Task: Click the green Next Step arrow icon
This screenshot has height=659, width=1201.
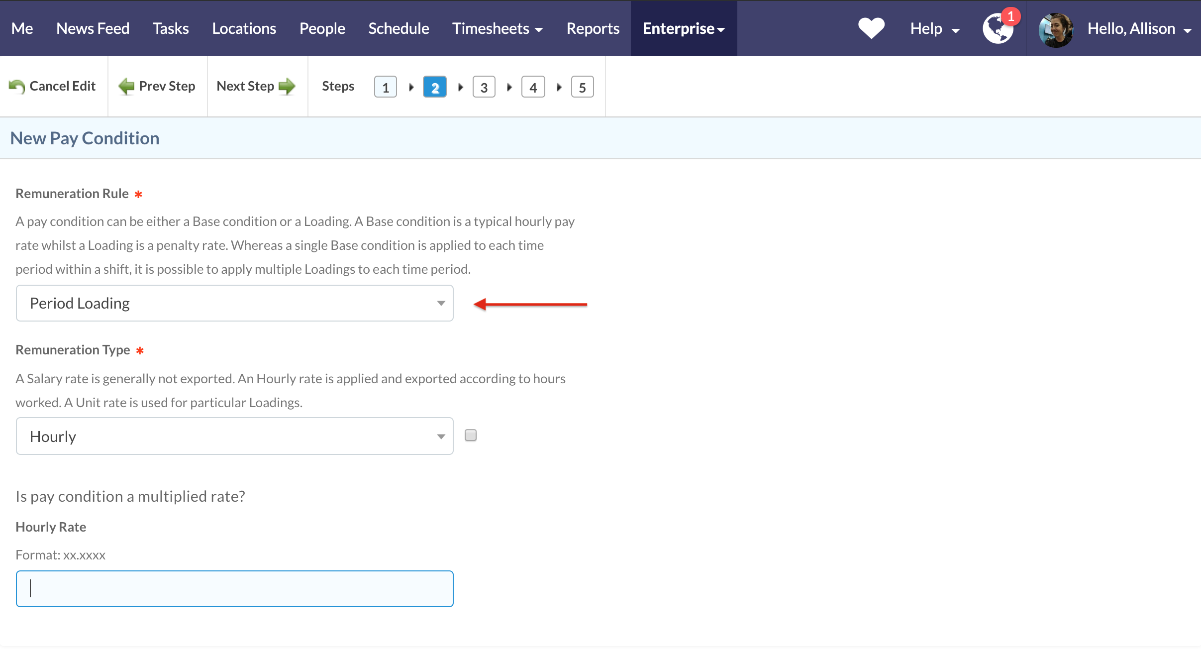Action: point(287,87)
